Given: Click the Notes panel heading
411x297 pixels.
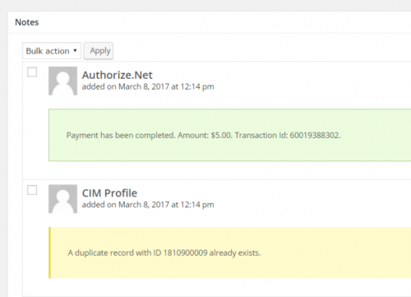Looking at the screenshot, I should 27,22.
